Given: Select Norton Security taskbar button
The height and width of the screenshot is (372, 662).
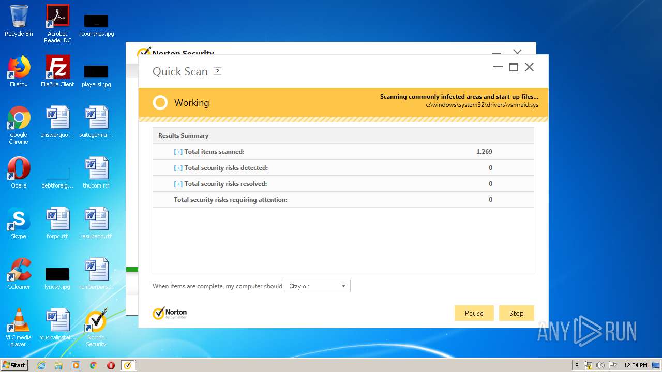Looking at the screenshot, I should click(128, 365).
